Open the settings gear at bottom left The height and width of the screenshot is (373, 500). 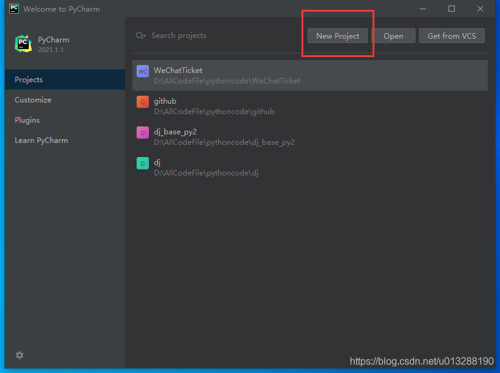point(19,355)
